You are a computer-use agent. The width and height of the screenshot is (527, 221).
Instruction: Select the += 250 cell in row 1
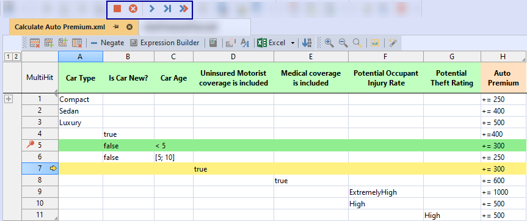pos(503,100)
